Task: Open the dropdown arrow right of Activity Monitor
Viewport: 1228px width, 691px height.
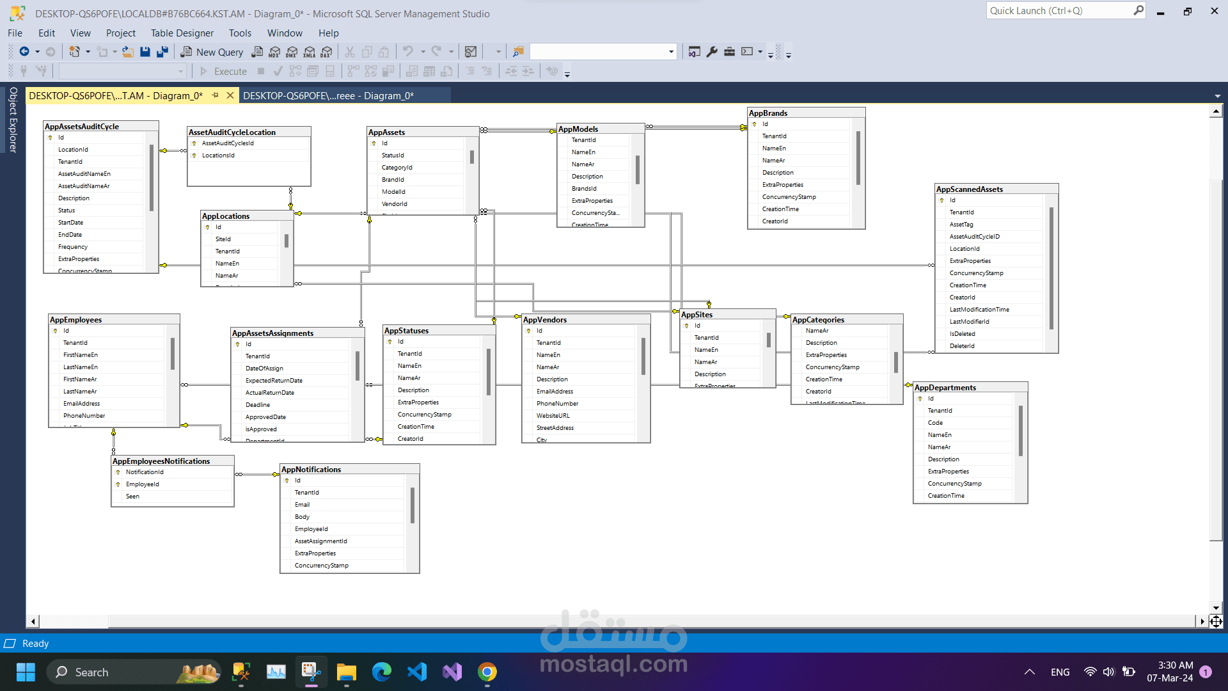Action: coord(498,52)
